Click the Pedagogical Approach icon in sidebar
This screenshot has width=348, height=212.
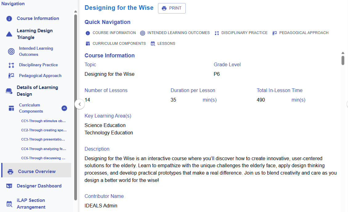[11, 76]
